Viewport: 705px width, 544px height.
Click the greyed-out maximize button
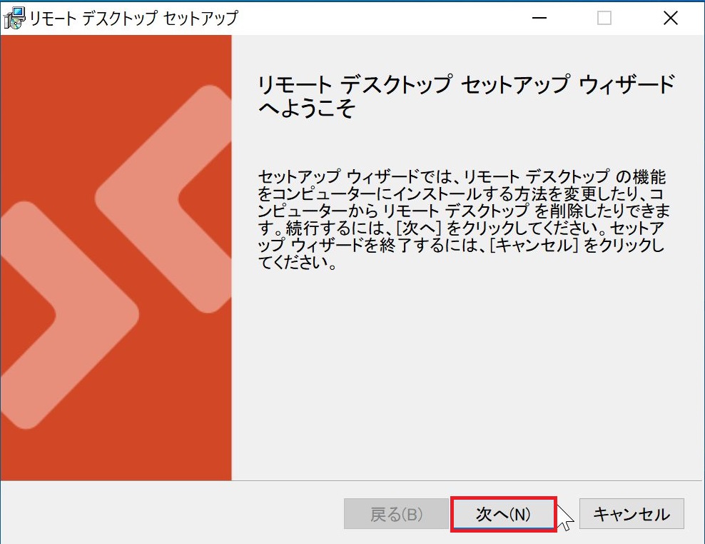pos(604,18)
